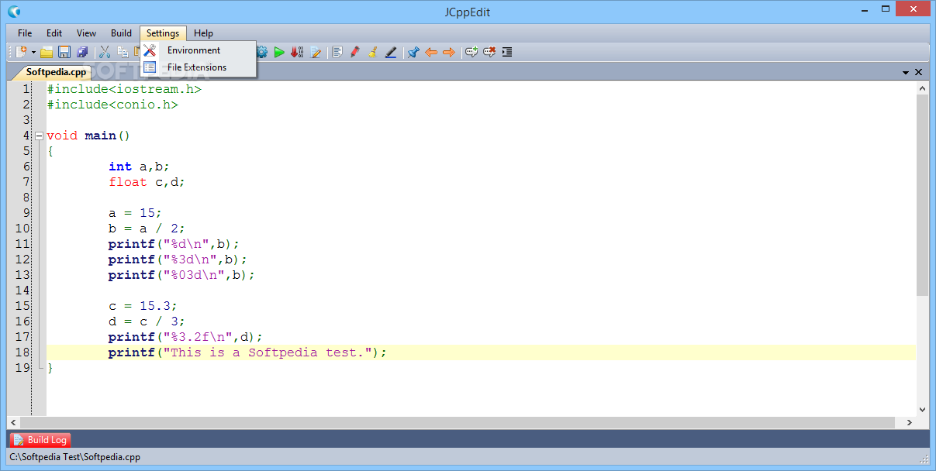Click "This is a Softpedia test." string
Screen dimensions: 936x471
[268, 352]
